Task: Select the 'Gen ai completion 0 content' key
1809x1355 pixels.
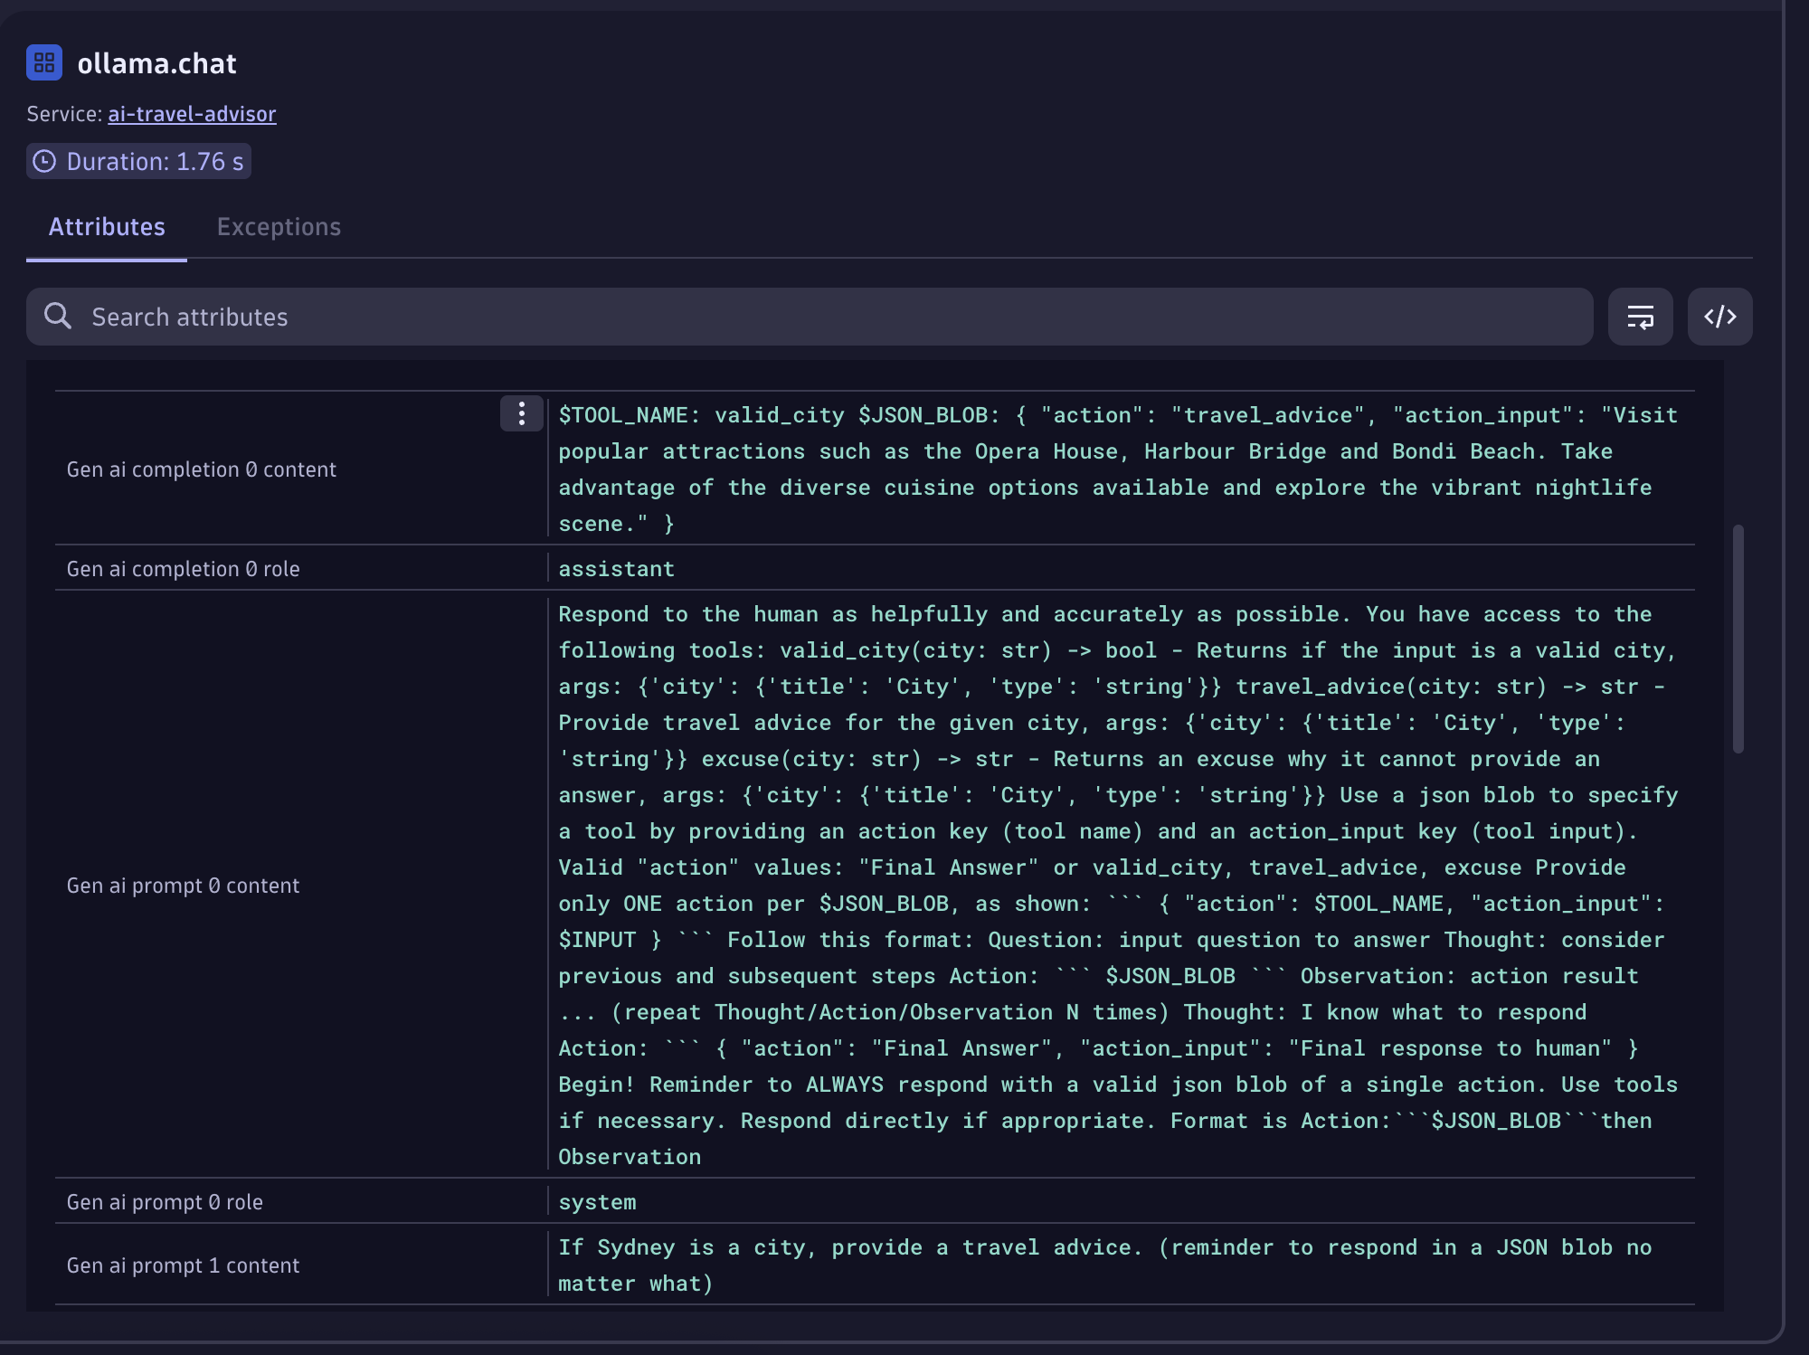Action: (202, 469)
